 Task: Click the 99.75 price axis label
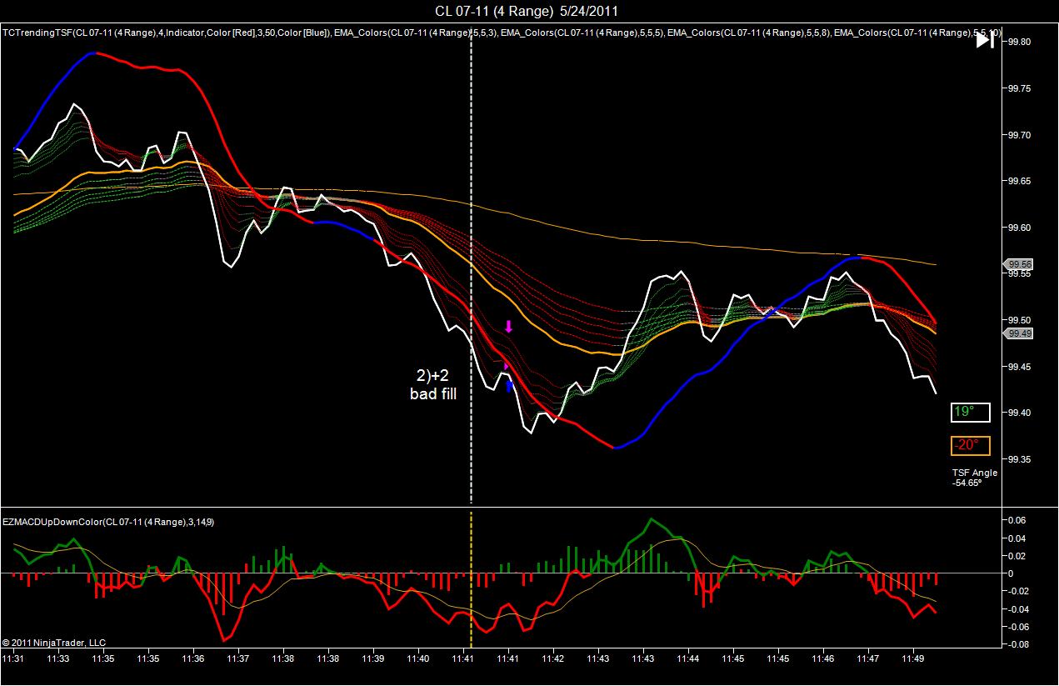point(1020,88)
